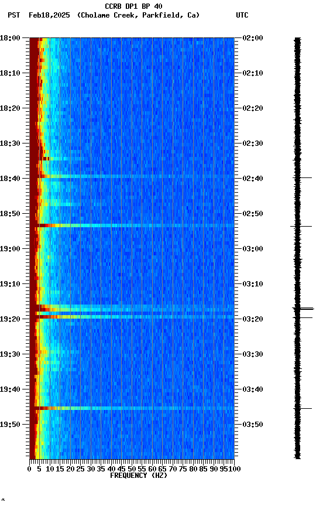Click the frequency axis label "20"
Viewport: 323px width, 506px height.
[70, 469]
